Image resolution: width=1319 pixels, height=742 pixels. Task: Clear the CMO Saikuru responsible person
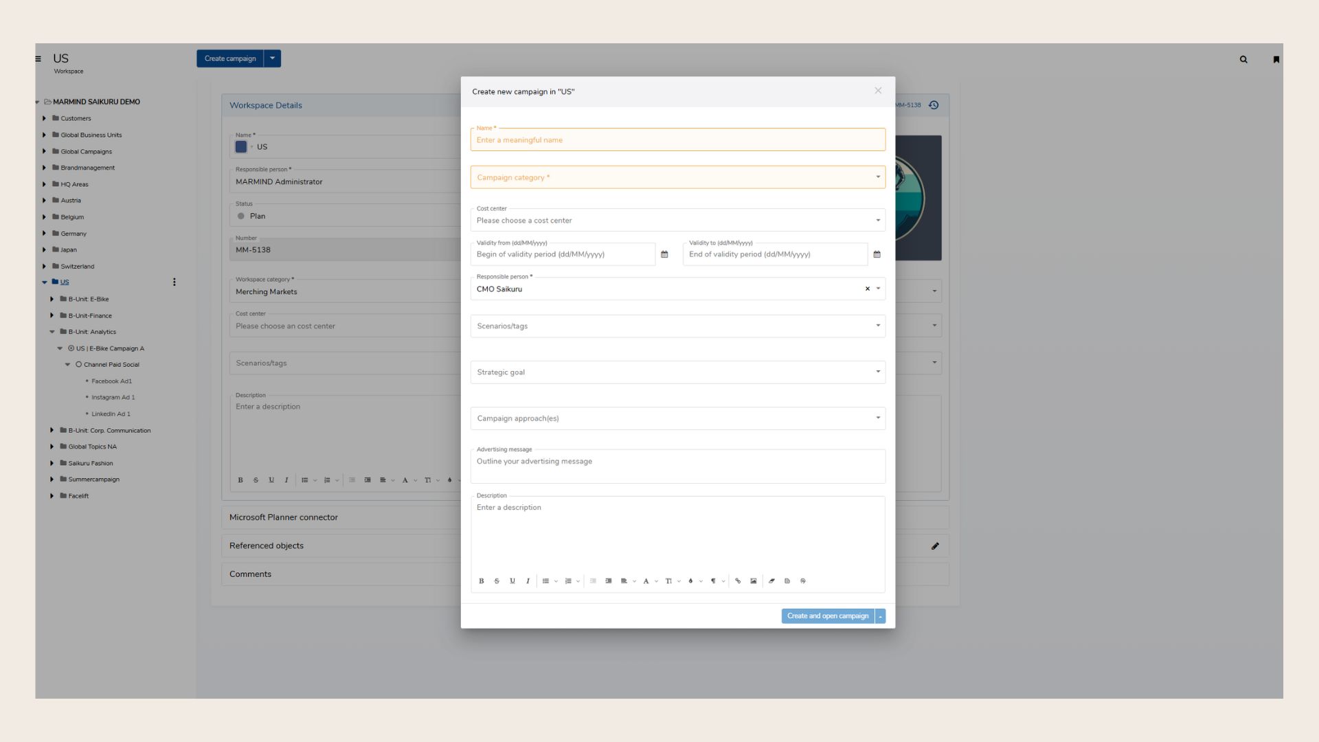[867, 289]
